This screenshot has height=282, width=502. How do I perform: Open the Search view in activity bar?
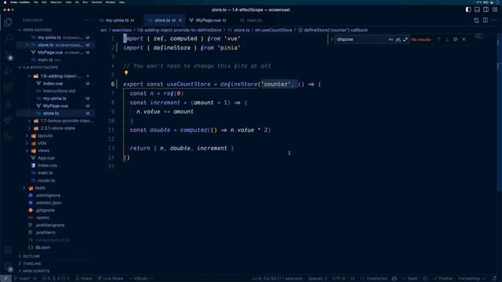point(8,38)
